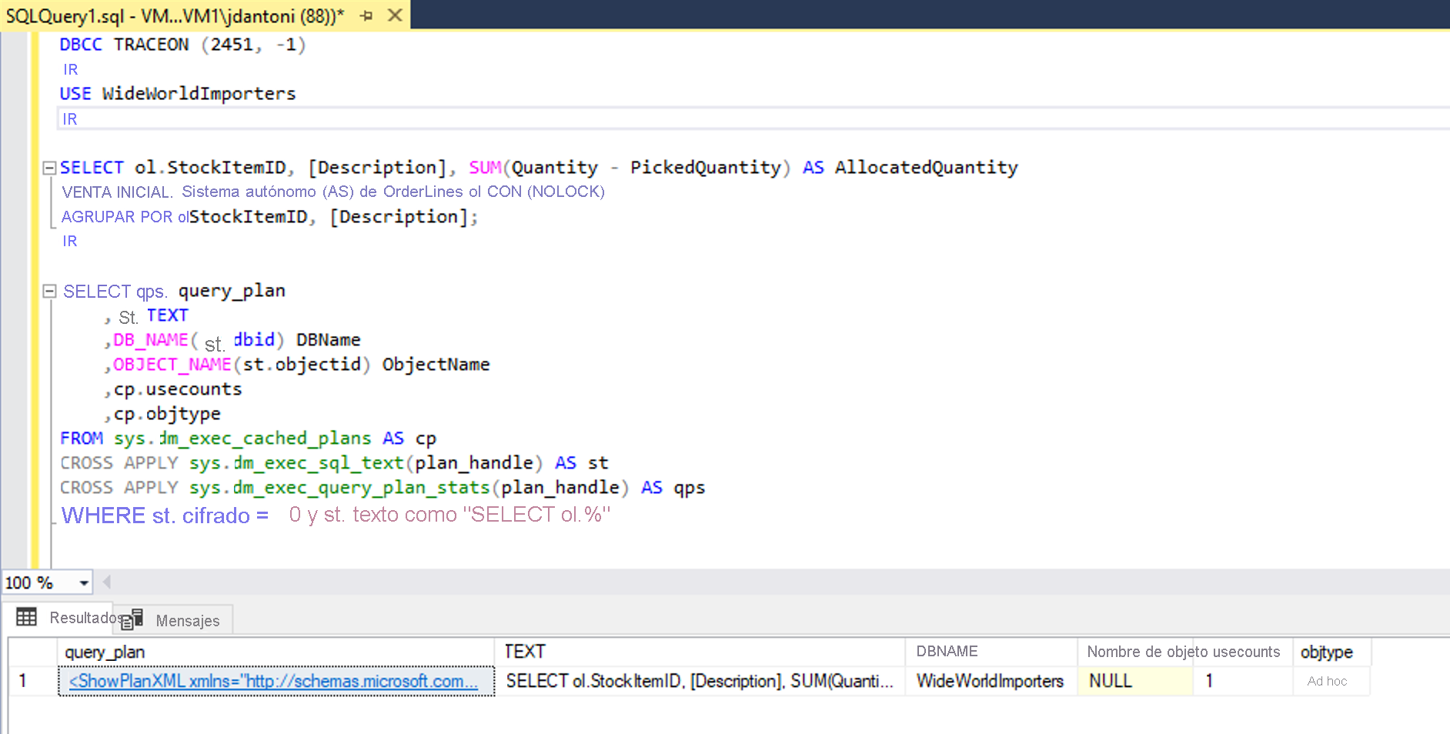Collapse the SELECT ol.StockItemID query block
Image resolution: width=1450 pixels, height=734 pixels.
[49, 168]
